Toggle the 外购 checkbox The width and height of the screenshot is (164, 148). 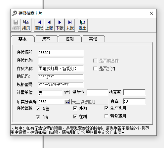click(75, 108)
